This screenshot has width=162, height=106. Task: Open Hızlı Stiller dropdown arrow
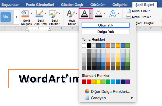point(76,13)
